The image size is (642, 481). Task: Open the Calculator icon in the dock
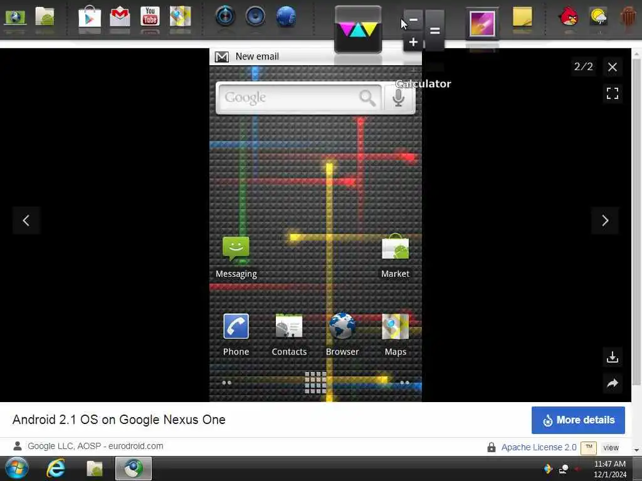[423, 31]
